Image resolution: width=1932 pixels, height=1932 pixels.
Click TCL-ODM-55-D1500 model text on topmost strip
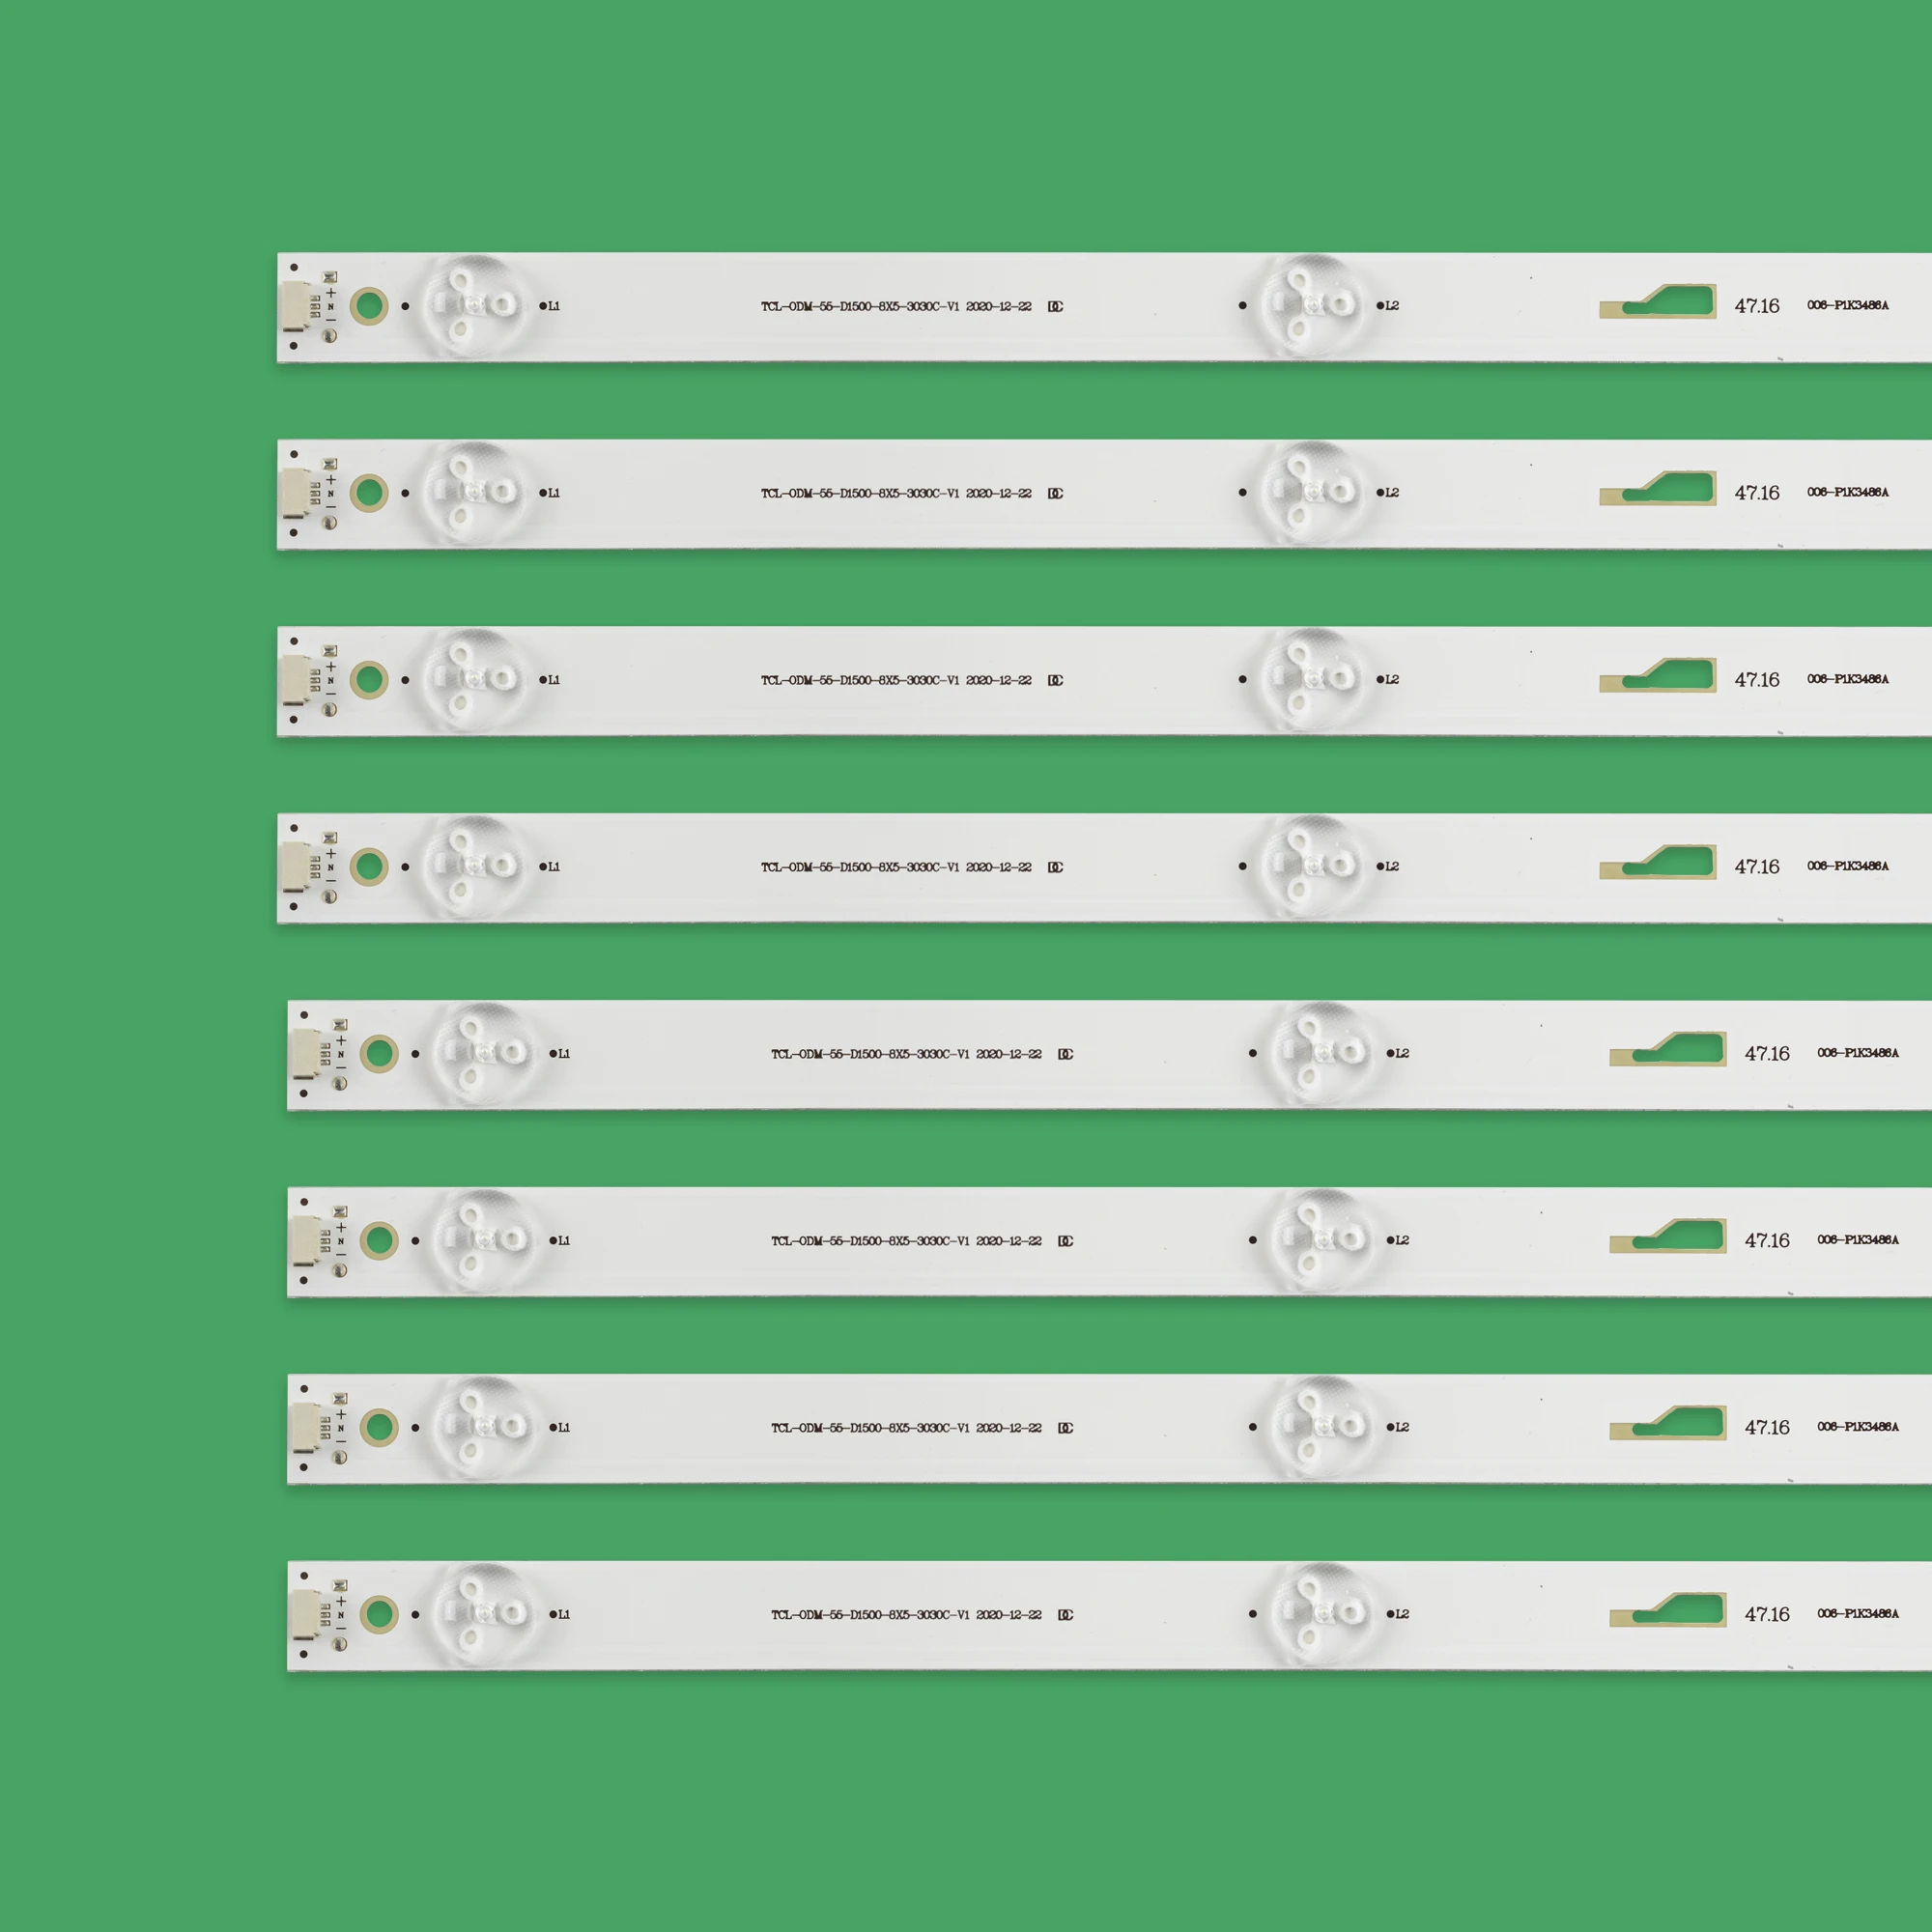pos(896,306)
